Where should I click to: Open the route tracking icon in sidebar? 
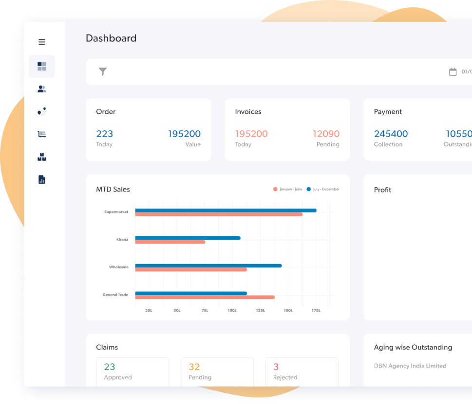coord(42,111)
